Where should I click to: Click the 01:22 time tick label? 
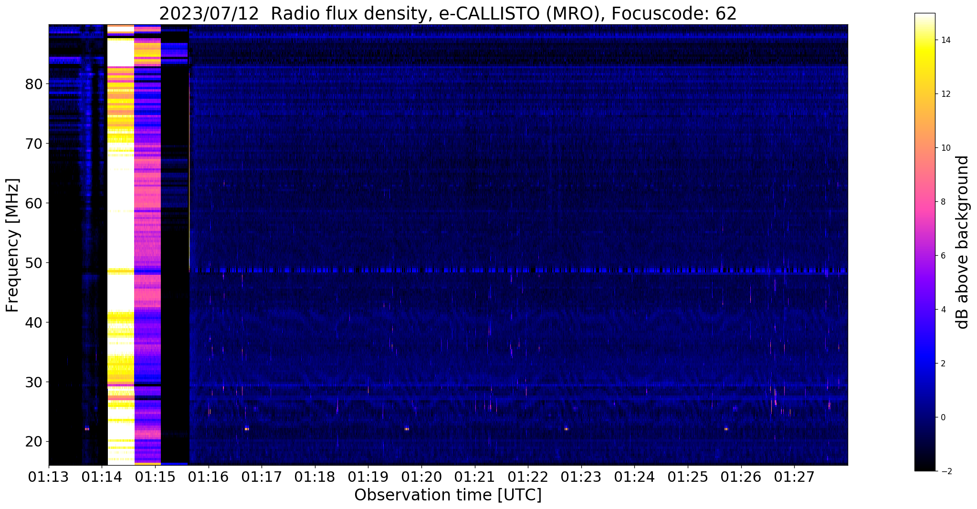[528, 477]
